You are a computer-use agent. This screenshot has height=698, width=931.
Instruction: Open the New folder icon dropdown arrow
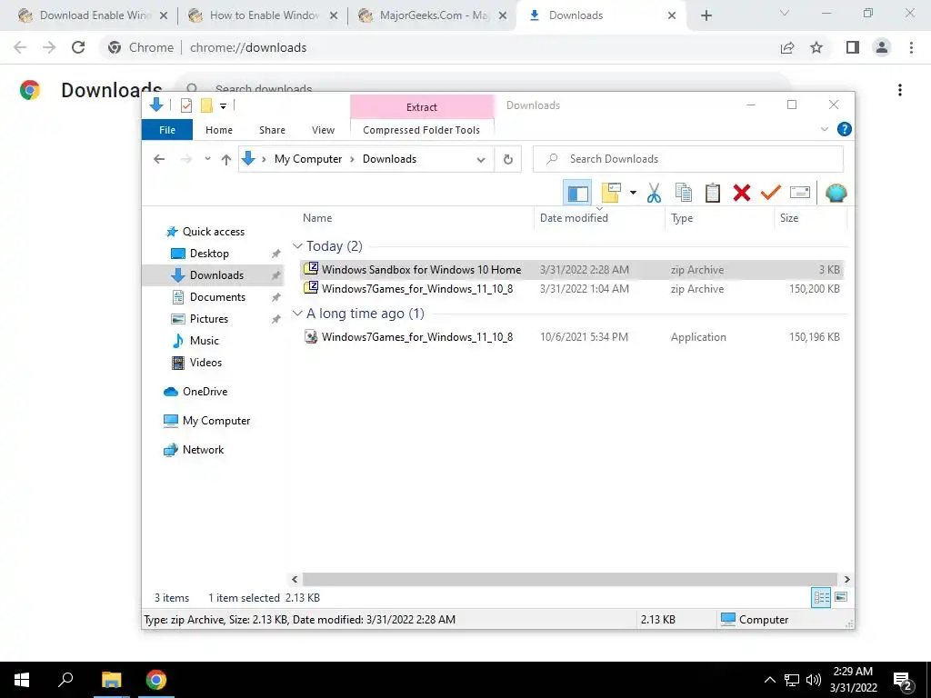click(633, 193)
